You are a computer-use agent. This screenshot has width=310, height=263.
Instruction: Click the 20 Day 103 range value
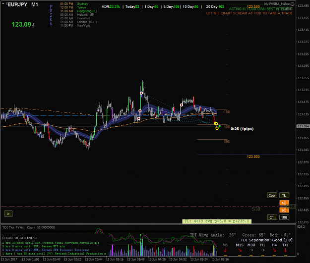pos(215,6)
